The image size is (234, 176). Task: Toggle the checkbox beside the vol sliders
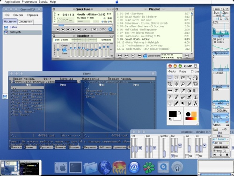tap(140, 148)
